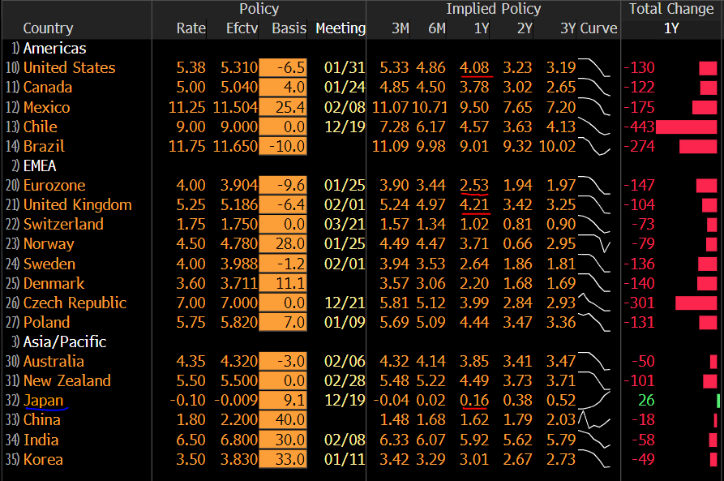Screen dimensions: 724x481
Task: Select the Brazil country link
Action: pos(44,146)
